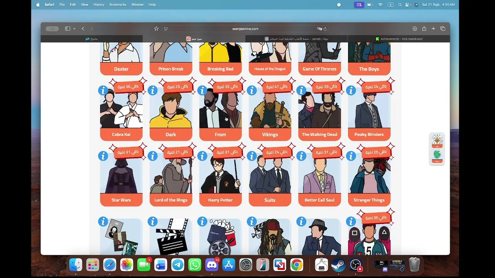Screen dimensions: 495x278
Task: Open info icon for Vikings card
Action: click(252, 90)
